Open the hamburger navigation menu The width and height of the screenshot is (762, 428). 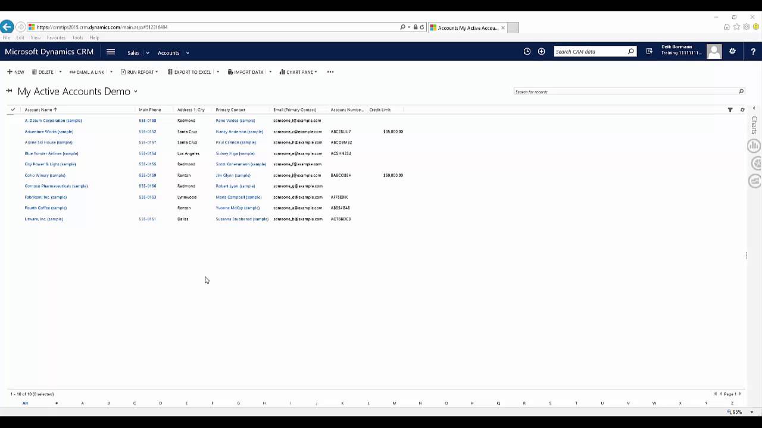[110, 52]
